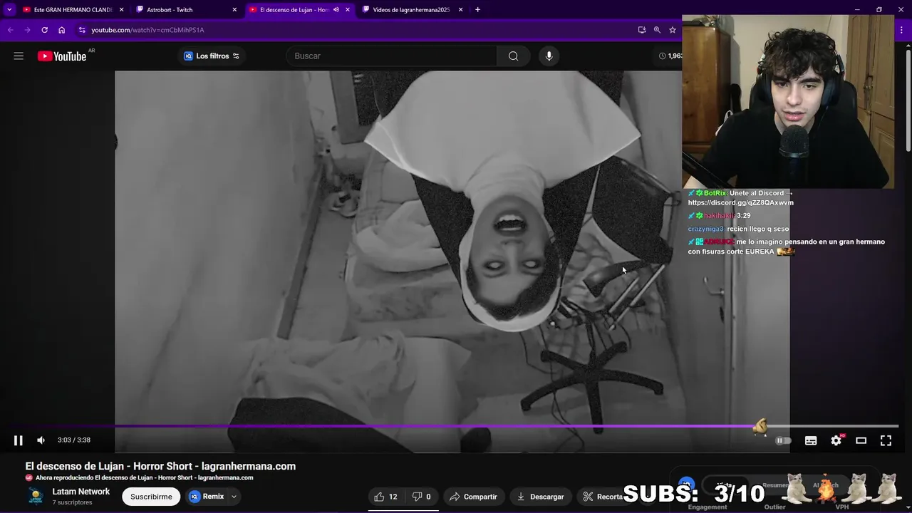Click the 3:03 / 3:38 time display
Viewport: 912px width, 513px height.
tap(74, 440)
